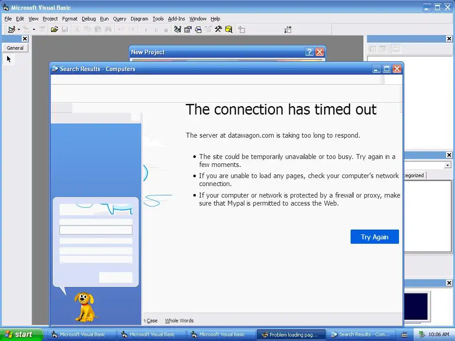Click the Save Project floppy icon

tap(65, 29)
